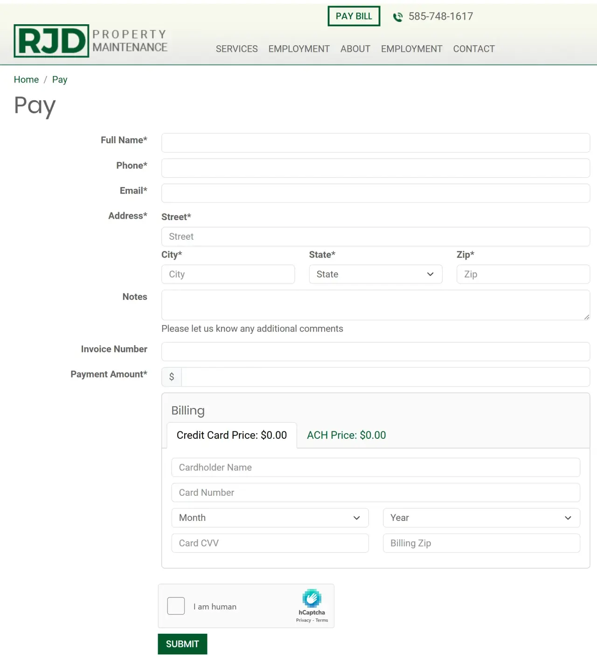Focus the Payment Amount field
597x672 pixels.
[386, 377]
